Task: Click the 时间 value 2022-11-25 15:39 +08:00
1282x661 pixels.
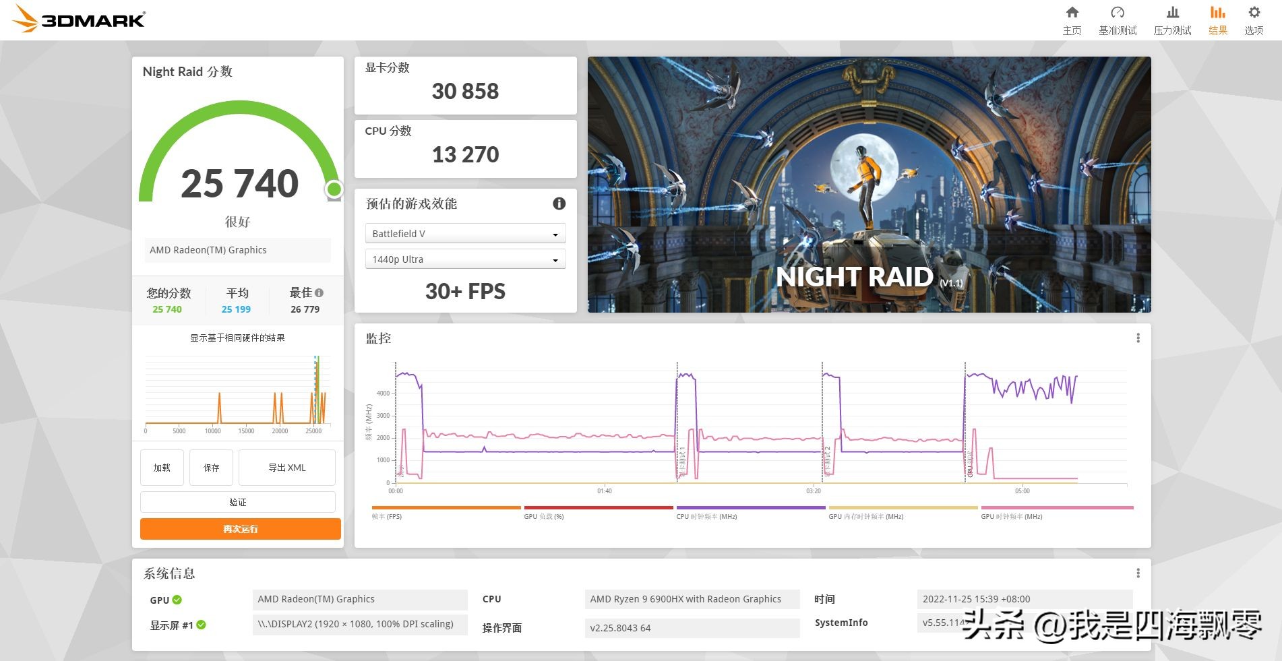Action: [x=1025, y=599]
